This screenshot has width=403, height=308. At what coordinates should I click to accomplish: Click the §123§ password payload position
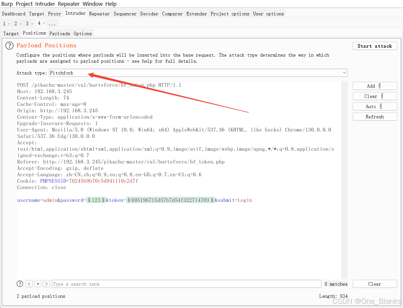pyautogui.click(x=96, y=200)
